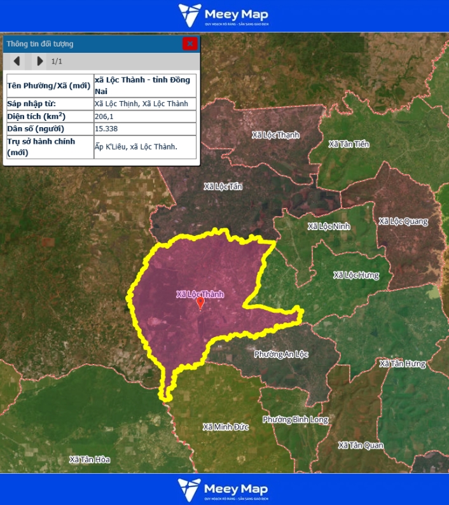Select Xã Tân Quan on the map

(x=361, y=445)
